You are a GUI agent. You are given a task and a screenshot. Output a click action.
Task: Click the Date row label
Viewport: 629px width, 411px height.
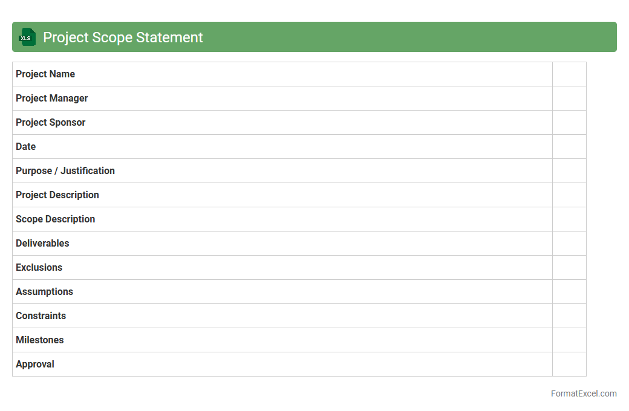pyautogui.click(x=26, y=147)
